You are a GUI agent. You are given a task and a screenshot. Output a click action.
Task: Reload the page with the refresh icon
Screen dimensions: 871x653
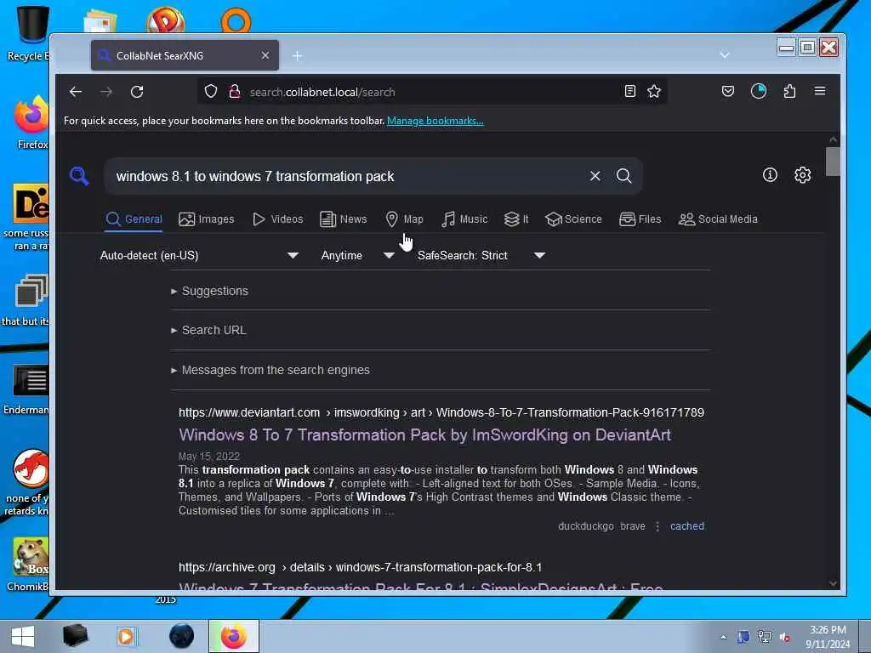137,92
